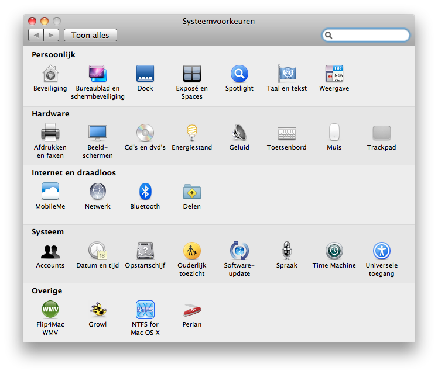Click the magnifying glass in search field

coord(328,35)
